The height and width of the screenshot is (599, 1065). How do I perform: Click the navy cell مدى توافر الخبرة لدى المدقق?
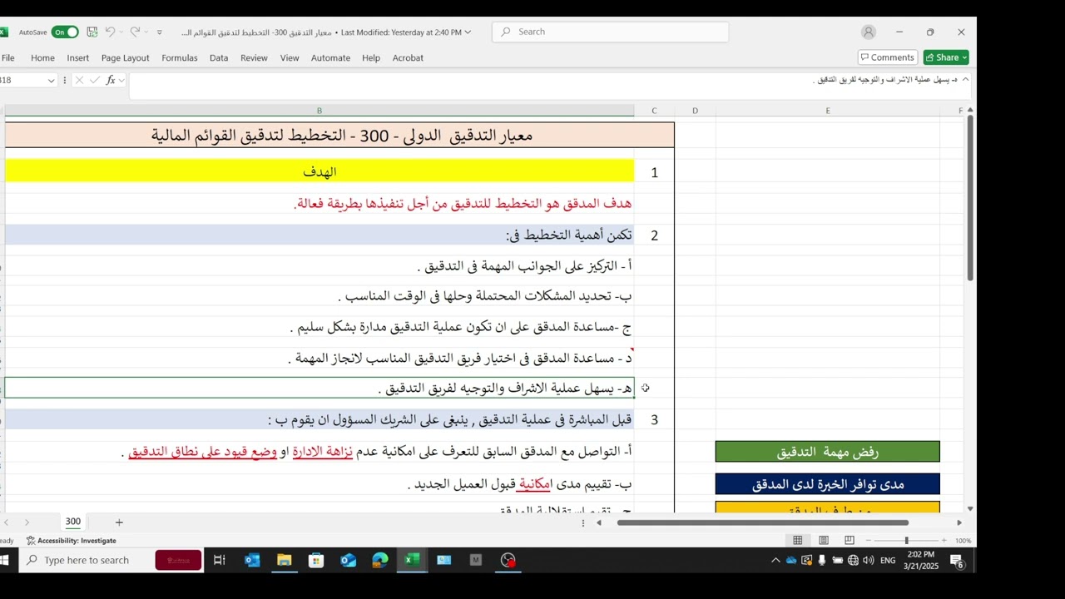[828, 484]
